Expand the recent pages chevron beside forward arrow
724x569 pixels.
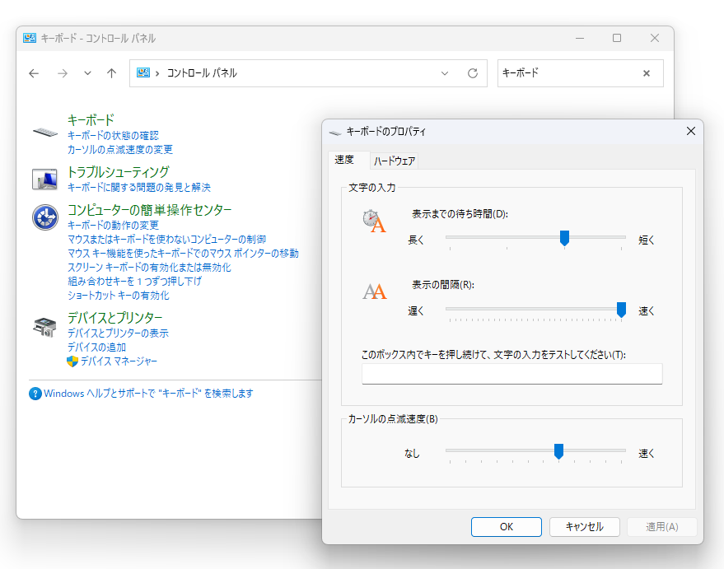[x=87, y=73]
